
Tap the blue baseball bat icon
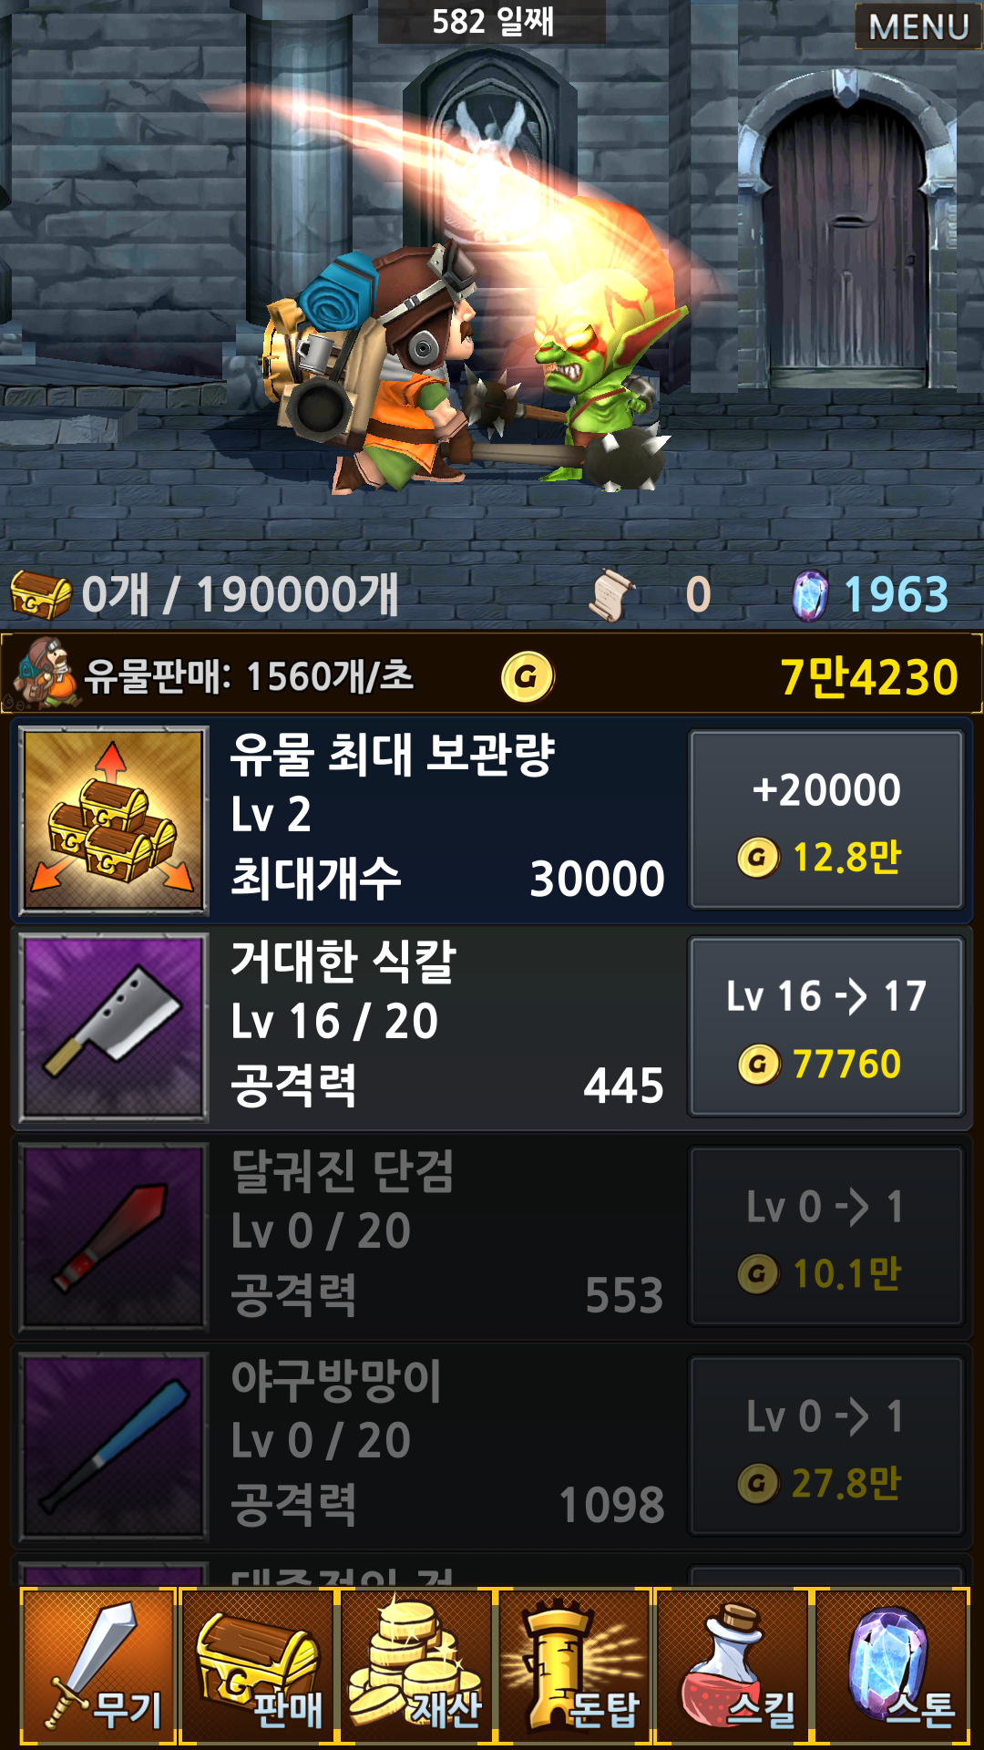point(113,1446)
